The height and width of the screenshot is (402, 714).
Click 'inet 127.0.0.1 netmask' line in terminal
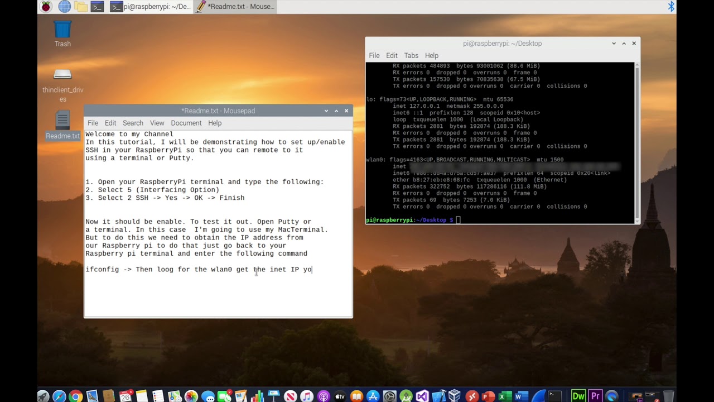448,106
